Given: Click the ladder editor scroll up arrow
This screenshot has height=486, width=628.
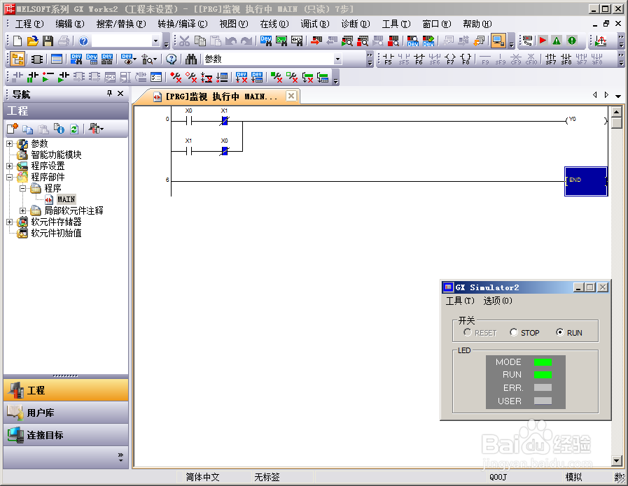Looking at the screenshot, I should [617, 112].
